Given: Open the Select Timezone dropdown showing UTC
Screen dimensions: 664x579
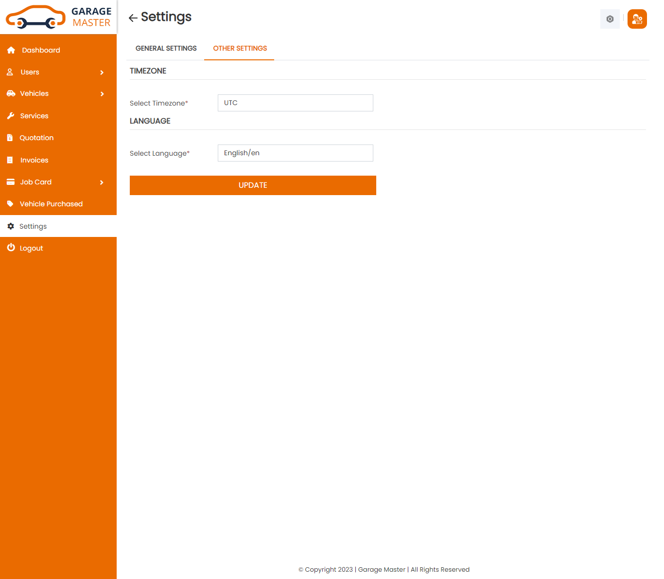Looking at the screenshot, I should click(x=295, y=103).
